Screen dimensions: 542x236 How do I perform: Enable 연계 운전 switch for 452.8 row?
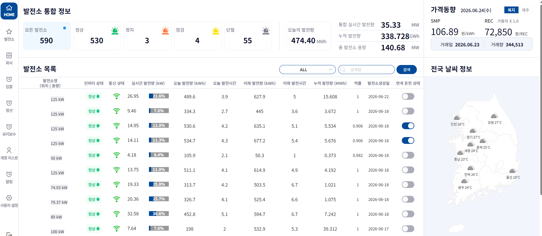coord(408,214)
